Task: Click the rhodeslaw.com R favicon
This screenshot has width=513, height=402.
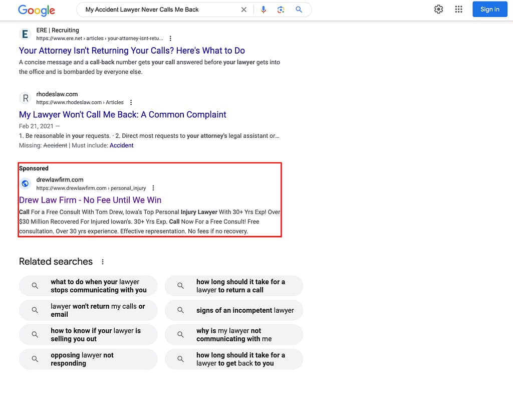Action: pos(25,98)
